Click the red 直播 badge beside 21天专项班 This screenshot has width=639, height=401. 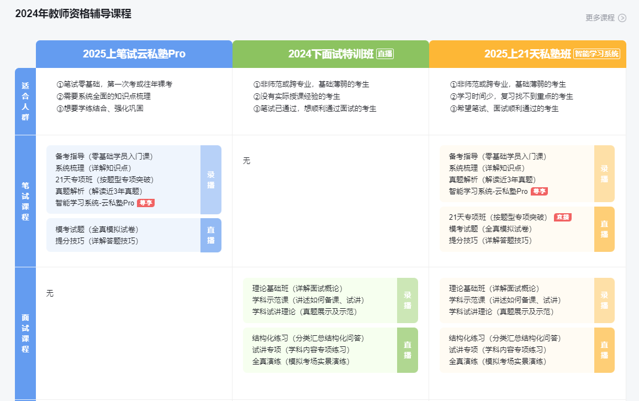pyautogui.click(x=562, y=218)
